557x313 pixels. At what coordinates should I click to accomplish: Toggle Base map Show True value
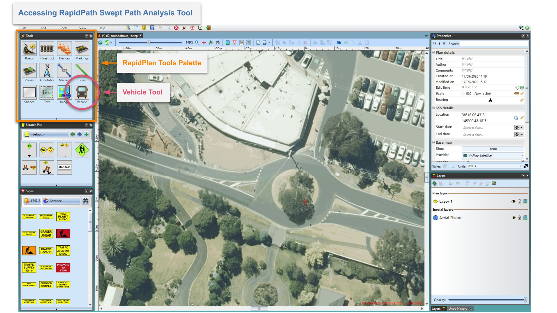(x=493, y=149)
